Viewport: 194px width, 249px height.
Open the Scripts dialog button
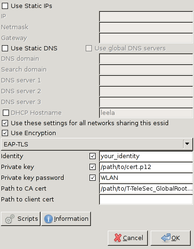[21, 219]
